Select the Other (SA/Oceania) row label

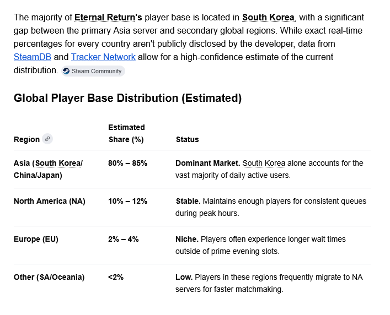pyautogui.click(x=49, y=277)
